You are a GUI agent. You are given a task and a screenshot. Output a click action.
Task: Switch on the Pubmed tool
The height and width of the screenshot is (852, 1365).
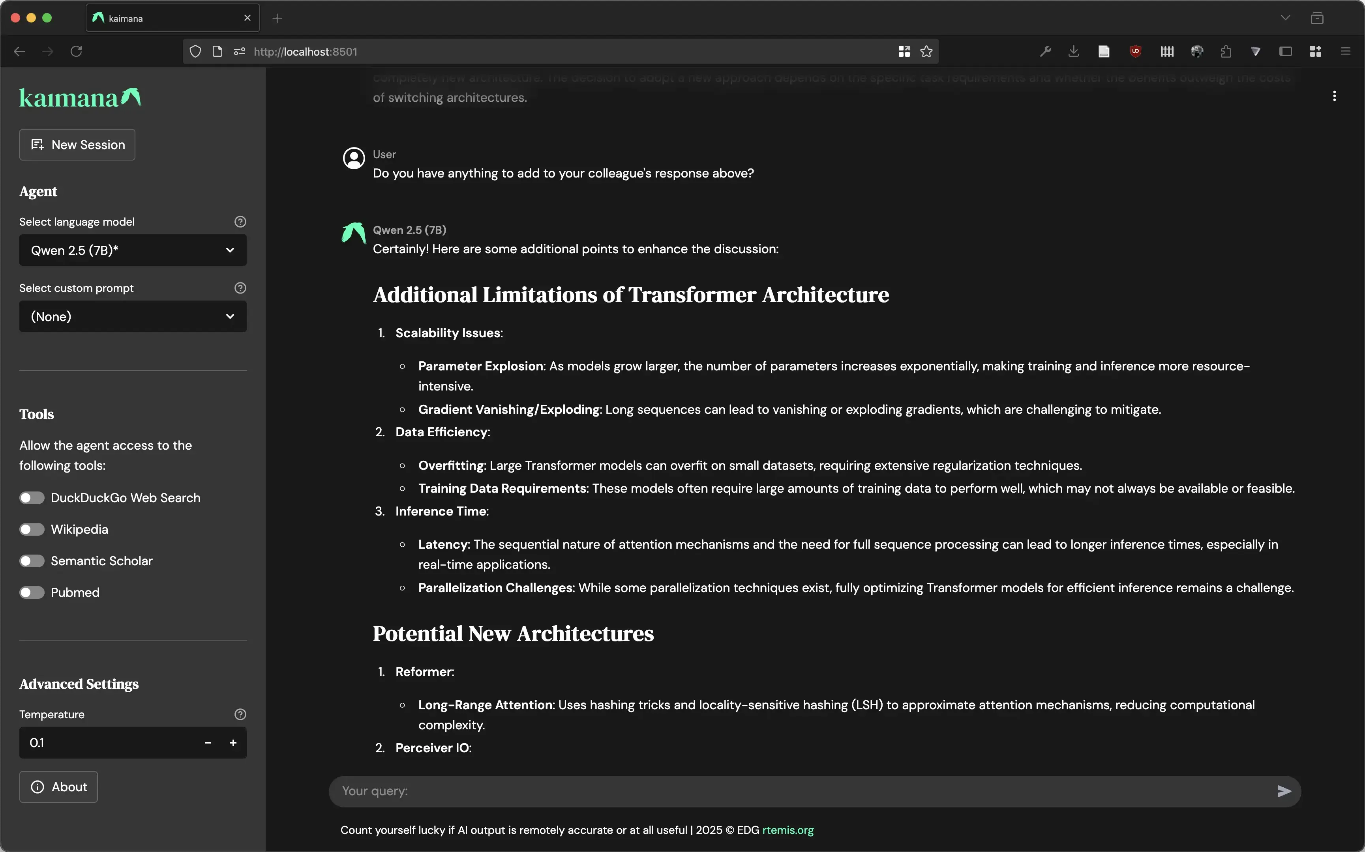coord(32,592)
